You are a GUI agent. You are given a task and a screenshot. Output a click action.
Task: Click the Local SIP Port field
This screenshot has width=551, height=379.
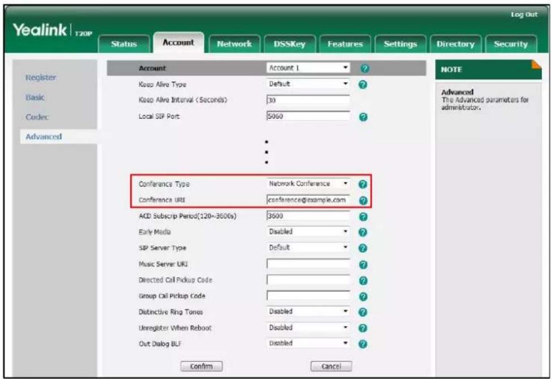(308, 116)
